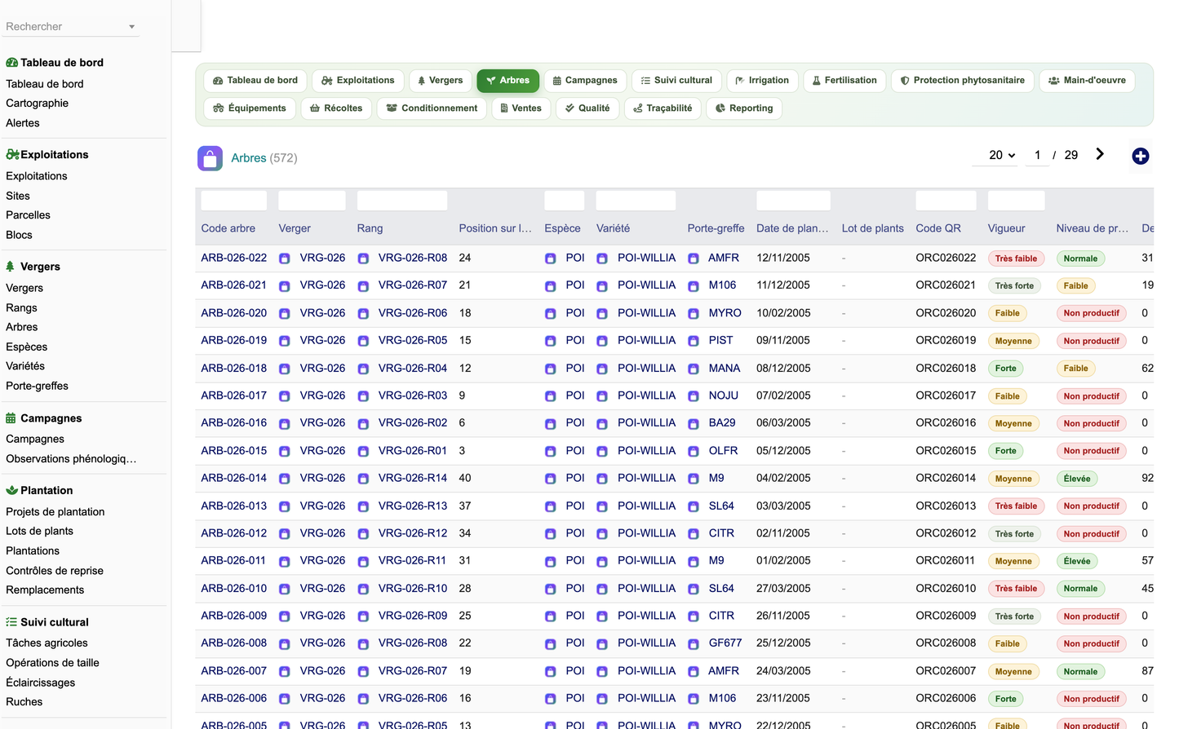This screenshot has width=1179, height=729.
Task: Open VRG-026-R12 rang link
Action: pyautogui.click(x=413, y=533)
